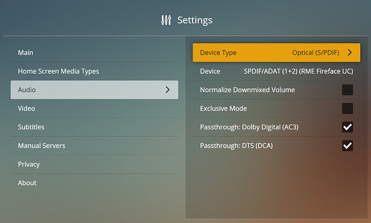Viewport: 371px width, 223px height.
Task: Select the Audio category label
Action: (x=27, y=90)
